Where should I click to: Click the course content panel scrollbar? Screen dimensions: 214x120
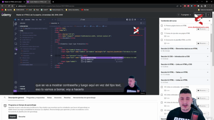(x=211, y=43)
